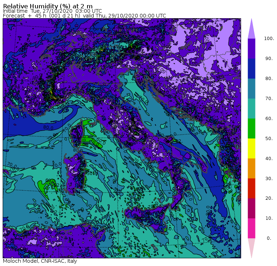Click the '50.' colorbar label
277x266 pixels.
tap(269, 139)
